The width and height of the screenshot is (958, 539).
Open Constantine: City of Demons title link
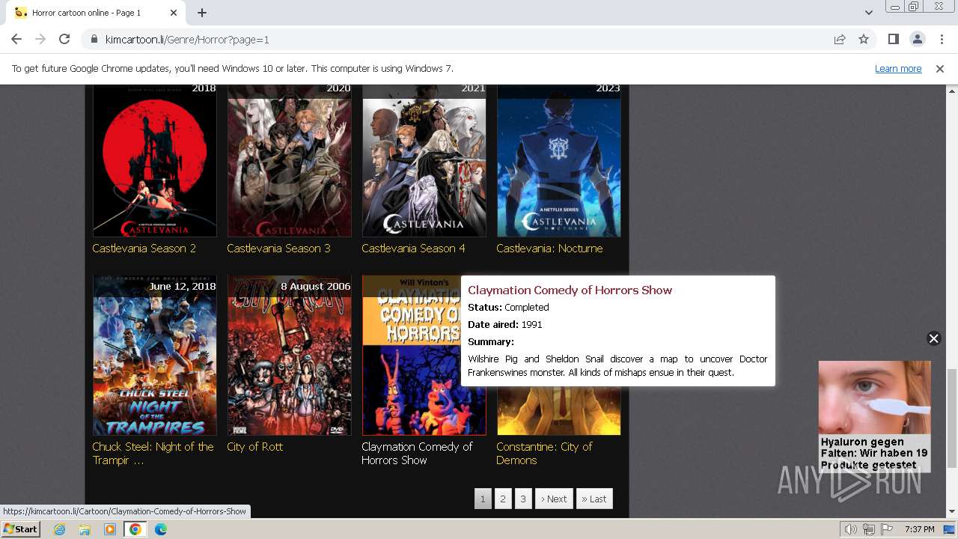tap(544, 454)
